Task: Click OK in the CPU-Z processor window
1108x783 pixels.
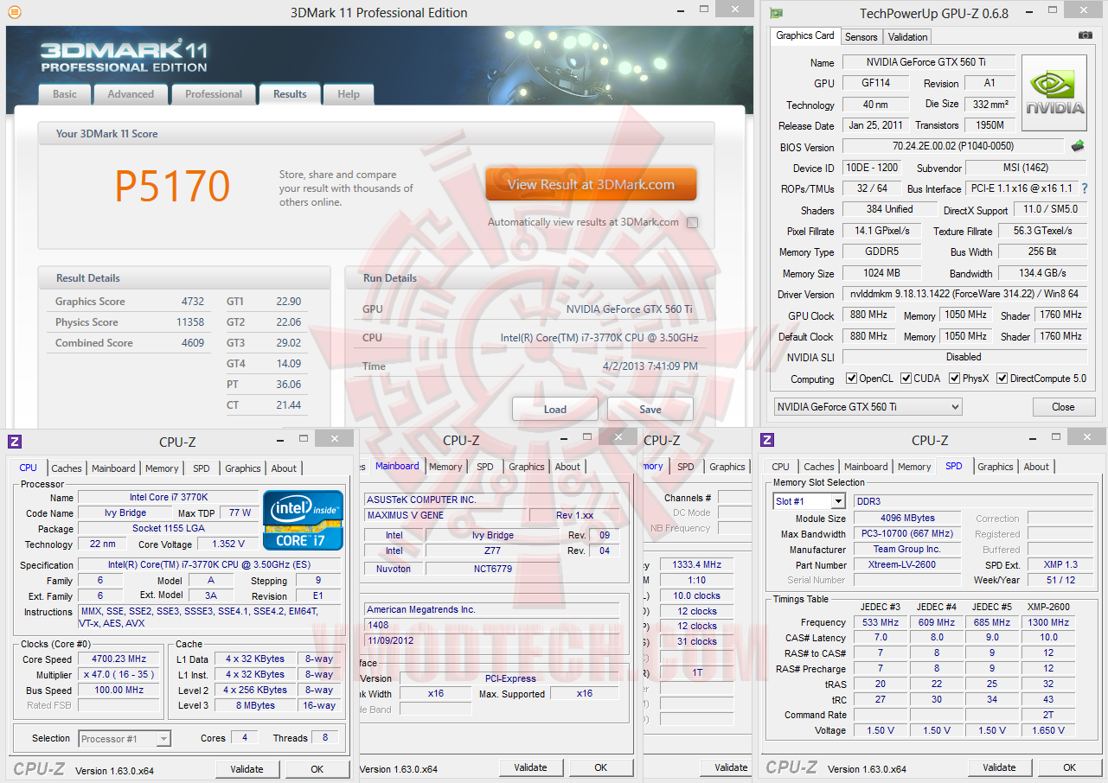Action: [317, 769]
